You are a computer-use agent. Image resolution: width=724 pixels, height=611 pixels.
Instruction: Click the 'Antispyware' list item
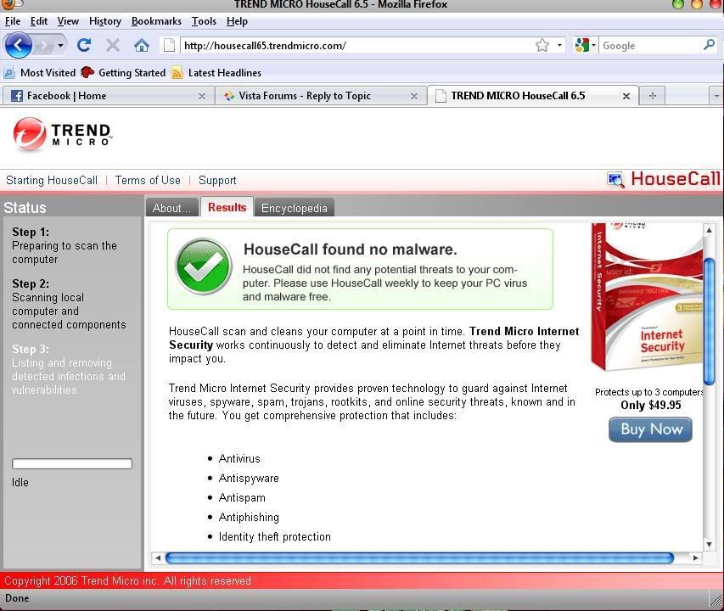click(249, 478)
